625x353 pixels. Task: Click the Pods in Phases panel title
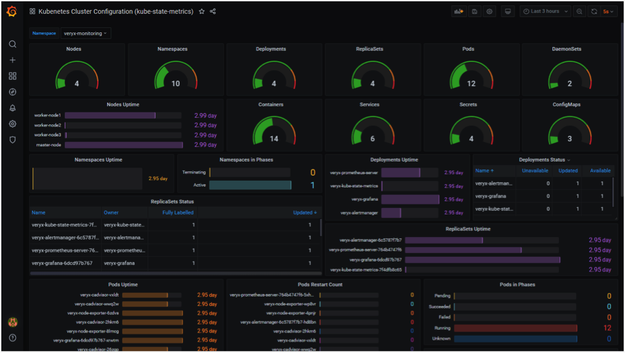point(517,284)
